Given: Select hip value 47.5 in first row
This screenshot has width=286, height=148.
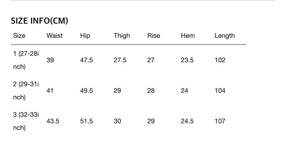Looking at the screenshot, I should coord(86,60).
